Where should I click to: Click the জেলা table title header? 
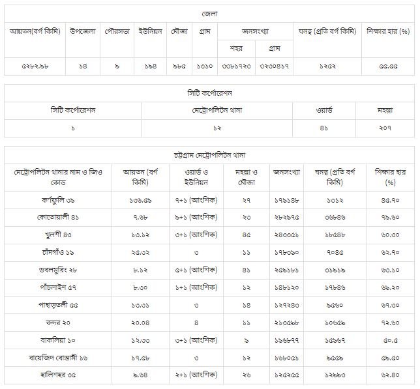(x=209, y=13)
